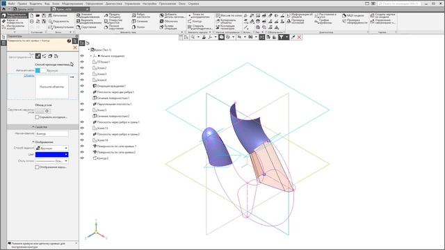Screen dimensions: 445x250
Task: Open the Настройка menu
Action: click(x=149, y=3)
